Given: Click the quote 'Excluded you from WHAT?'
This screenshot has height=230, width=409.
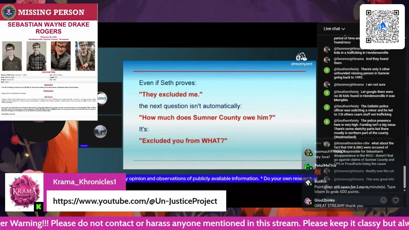Looking at the screenshot, I should pos(183,141).
